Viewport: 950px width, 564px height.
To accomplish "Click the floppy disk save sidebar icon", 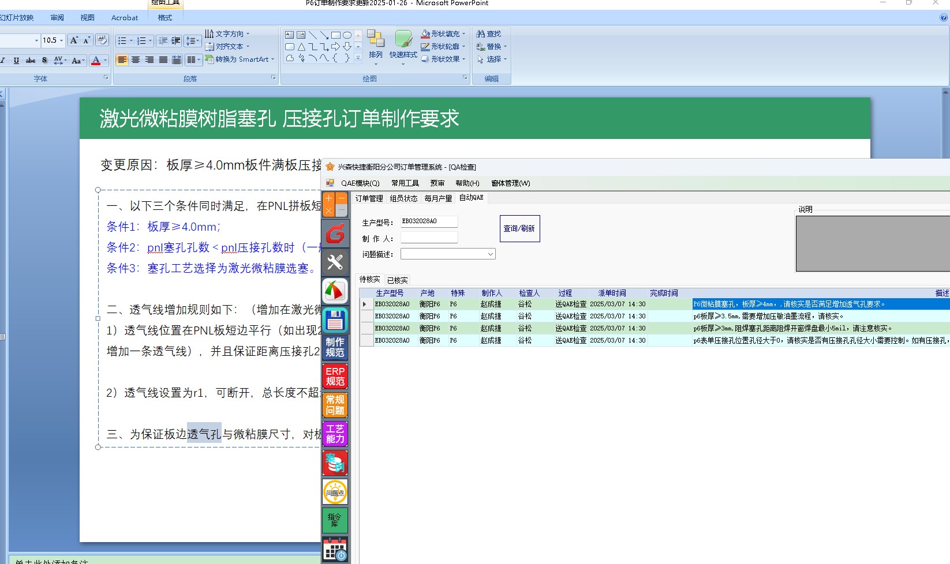I will (335, 320).
